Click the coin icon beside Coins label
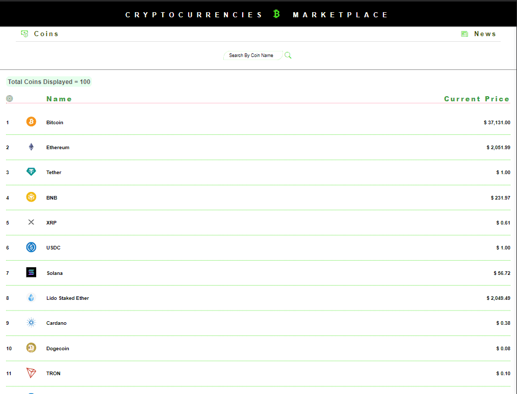 pyautogui.click(x=24, y=33)
